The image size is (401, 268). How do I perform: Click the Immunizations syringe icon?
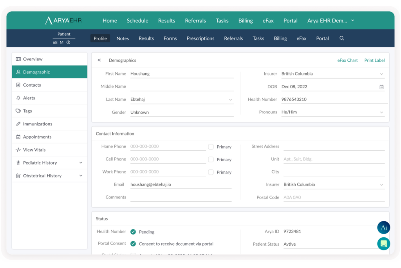[x=18, y=124]
